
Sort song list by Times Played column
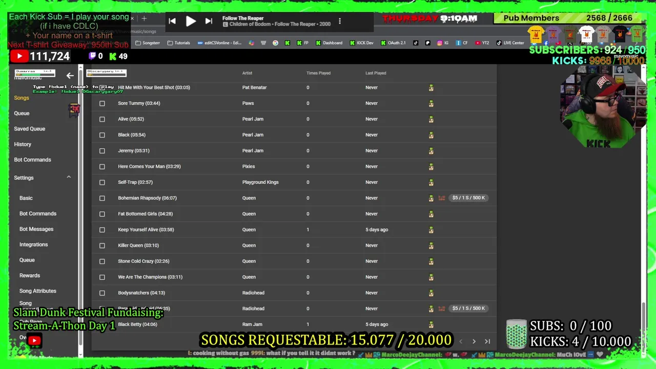point(318,73)
